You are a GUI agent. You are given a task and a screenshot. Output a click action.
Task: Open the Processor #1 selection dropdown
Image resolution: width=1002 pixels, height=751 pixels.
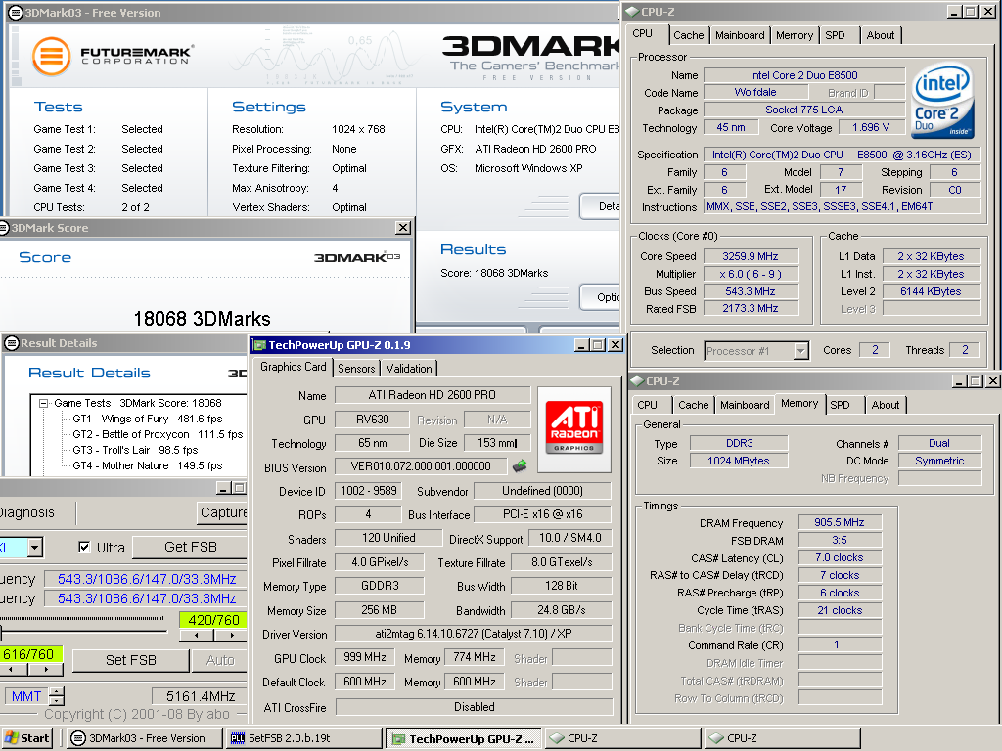pyautogui.click(x=800, y=351)
